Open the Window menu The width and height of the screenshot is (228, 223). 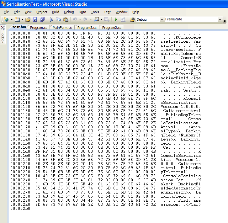click(x=121, y=12)
